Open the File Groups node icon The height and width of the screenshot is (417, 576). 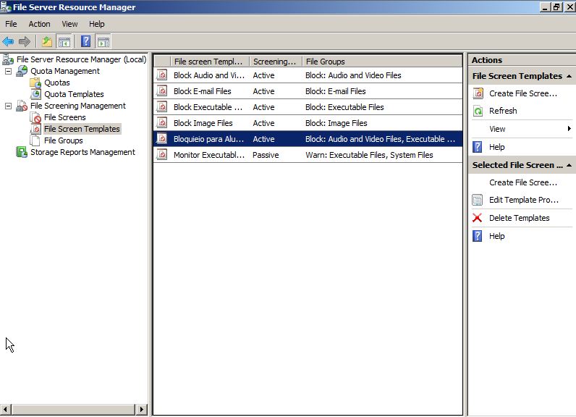pyautogui.click(x=35, y=140)
